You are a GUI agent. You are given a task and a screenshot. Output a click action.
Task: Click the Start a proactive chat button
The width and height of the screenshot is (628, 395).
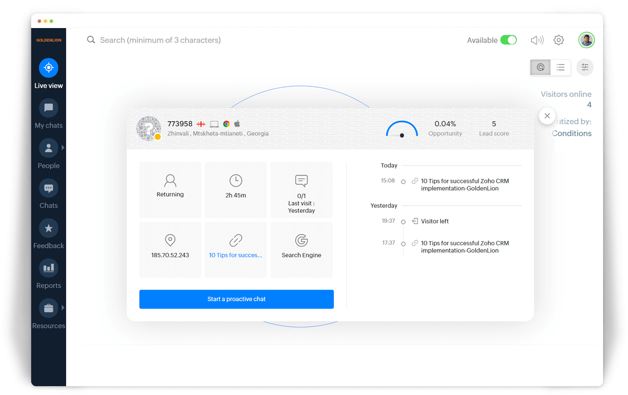[236, 299]
